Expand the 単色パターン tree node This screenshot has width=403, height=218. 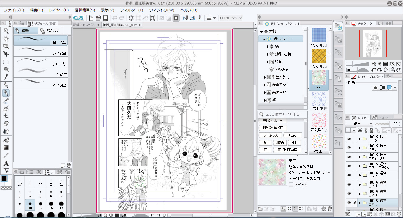click(x=265, y=77)
